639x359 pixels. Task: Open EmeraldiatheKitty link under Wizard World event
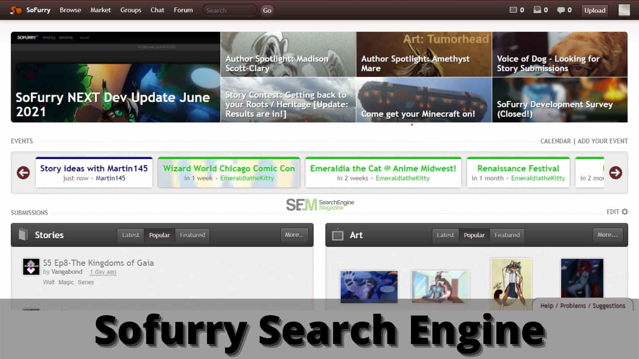(247, 178)
